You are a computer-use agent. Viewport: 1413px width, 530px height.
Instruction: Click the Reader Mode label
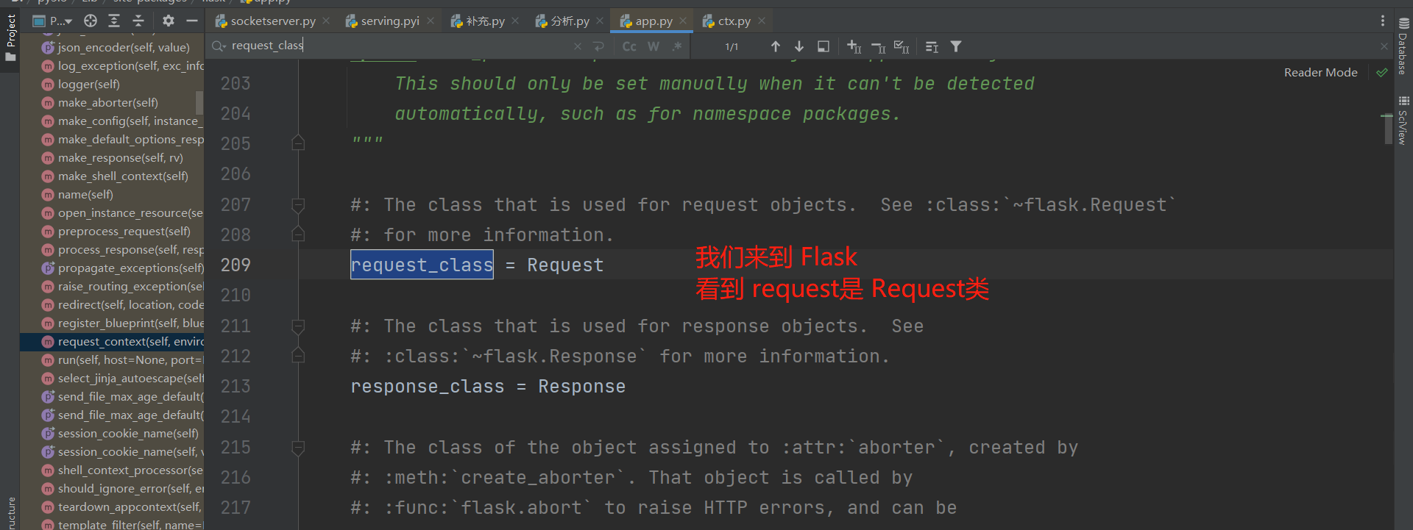coord(1321,72)
